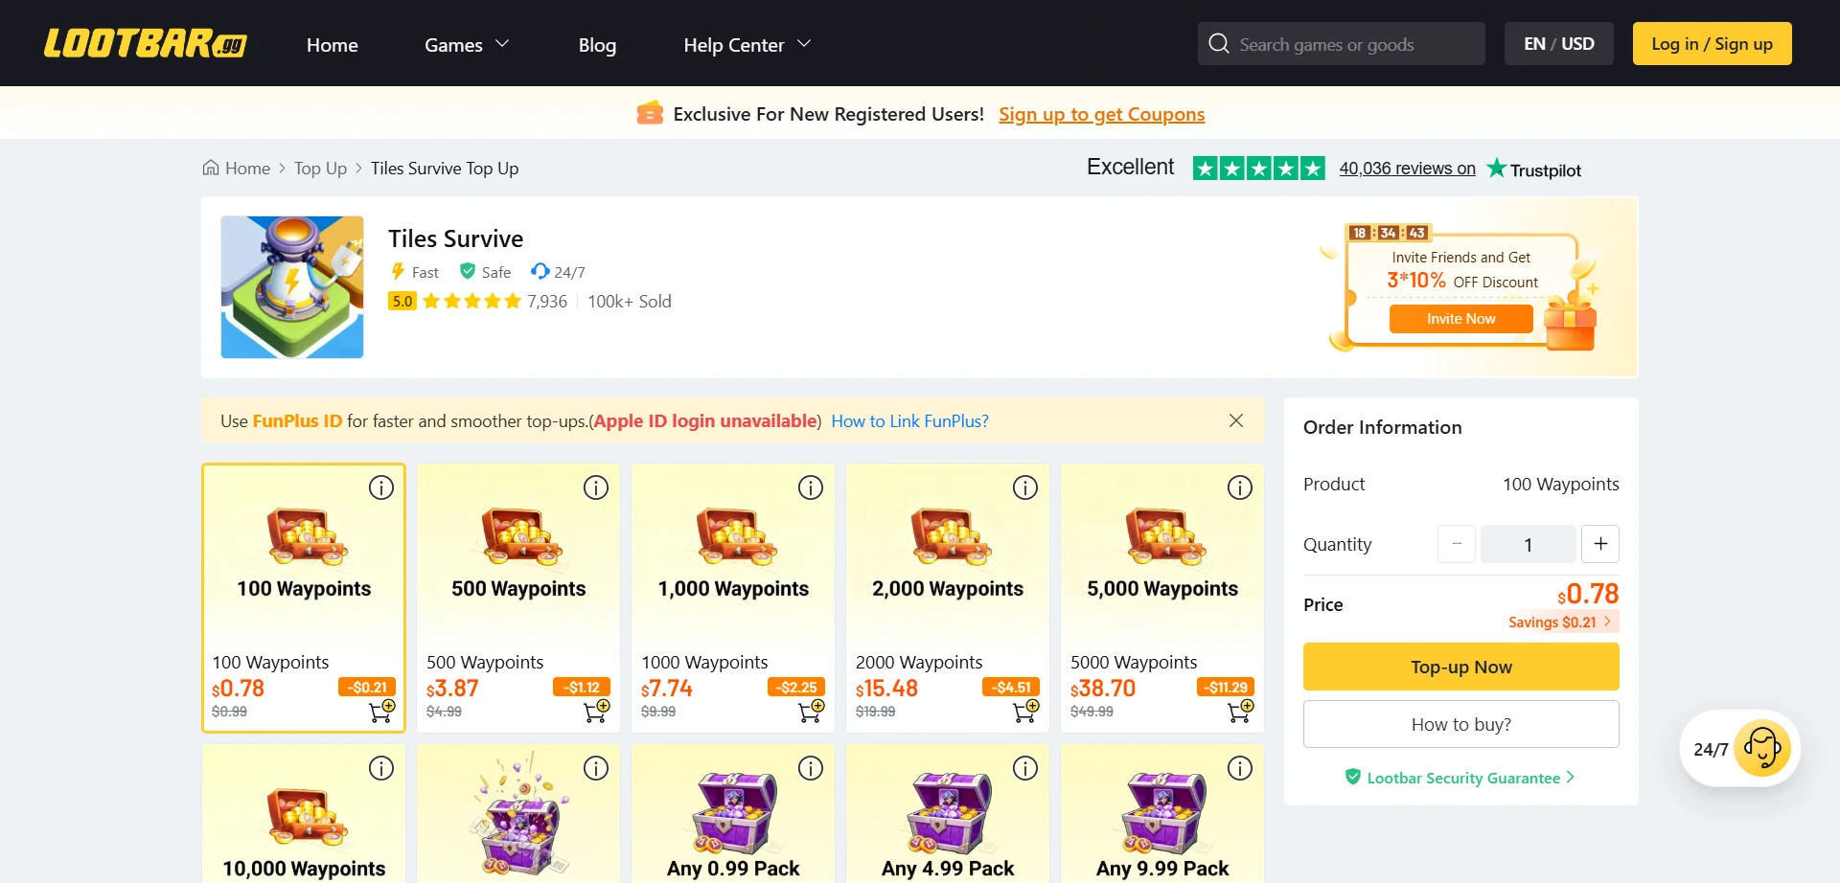
Task: Dismiss the FunPlus ID notice with the X
Action: pyautogui.click(x=1235, y=420)
